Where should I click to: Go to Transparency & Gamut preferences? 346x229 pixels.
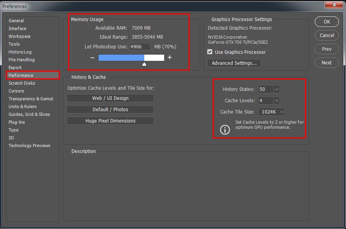point(31,99)
